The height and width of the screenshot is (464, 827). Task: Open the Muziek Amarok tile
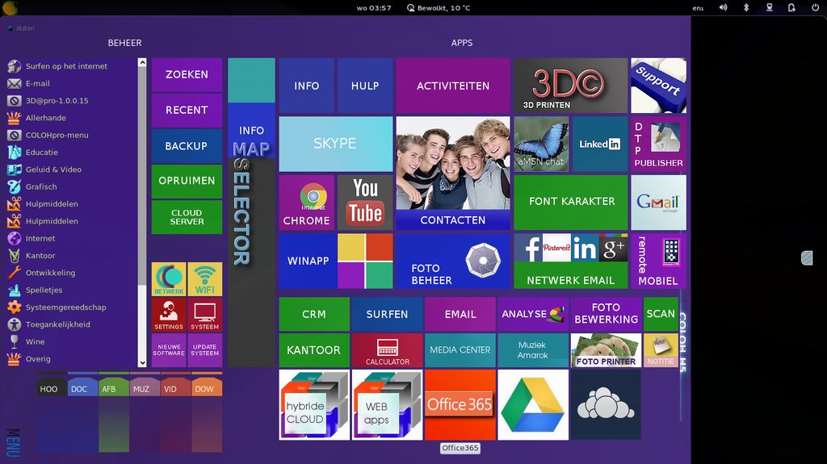pyautogui.click(x=533, y=350)
